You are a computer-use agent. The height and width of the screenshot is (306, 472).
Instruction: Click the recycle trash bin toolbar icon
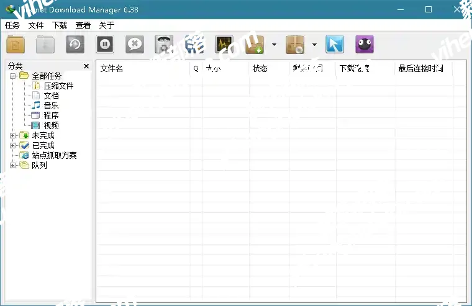coord(164,45)
